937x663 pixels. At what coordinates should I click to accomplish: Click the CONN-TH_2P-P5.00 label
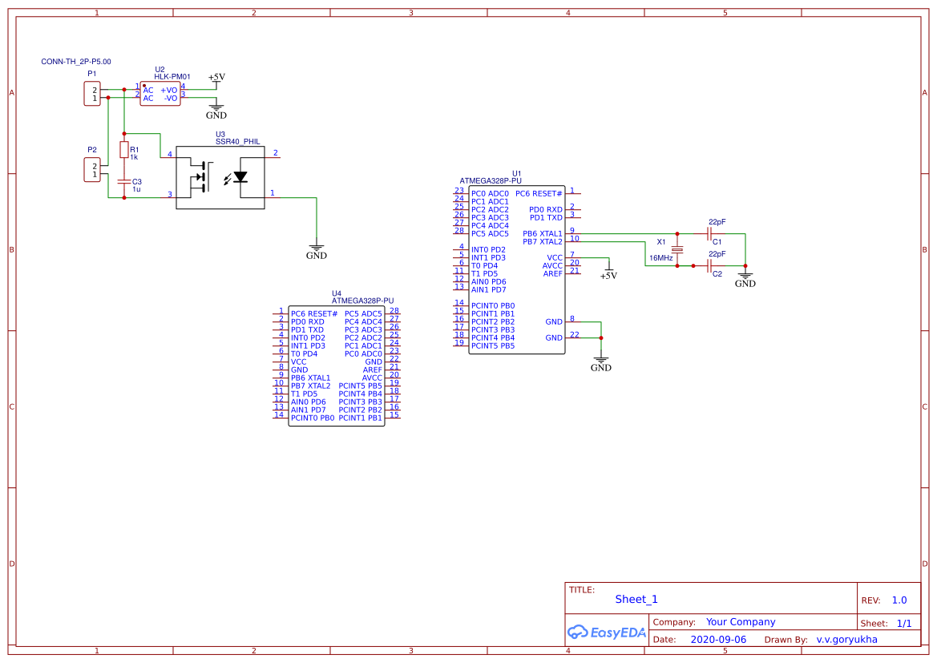[x=76, y=62]
